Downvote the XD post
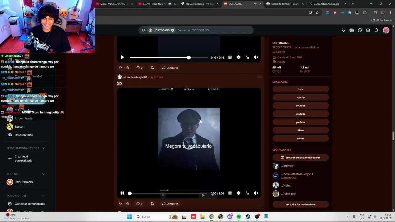Image resolution: width=395 pixels, height=222 pixels. [x=128, y=204]
